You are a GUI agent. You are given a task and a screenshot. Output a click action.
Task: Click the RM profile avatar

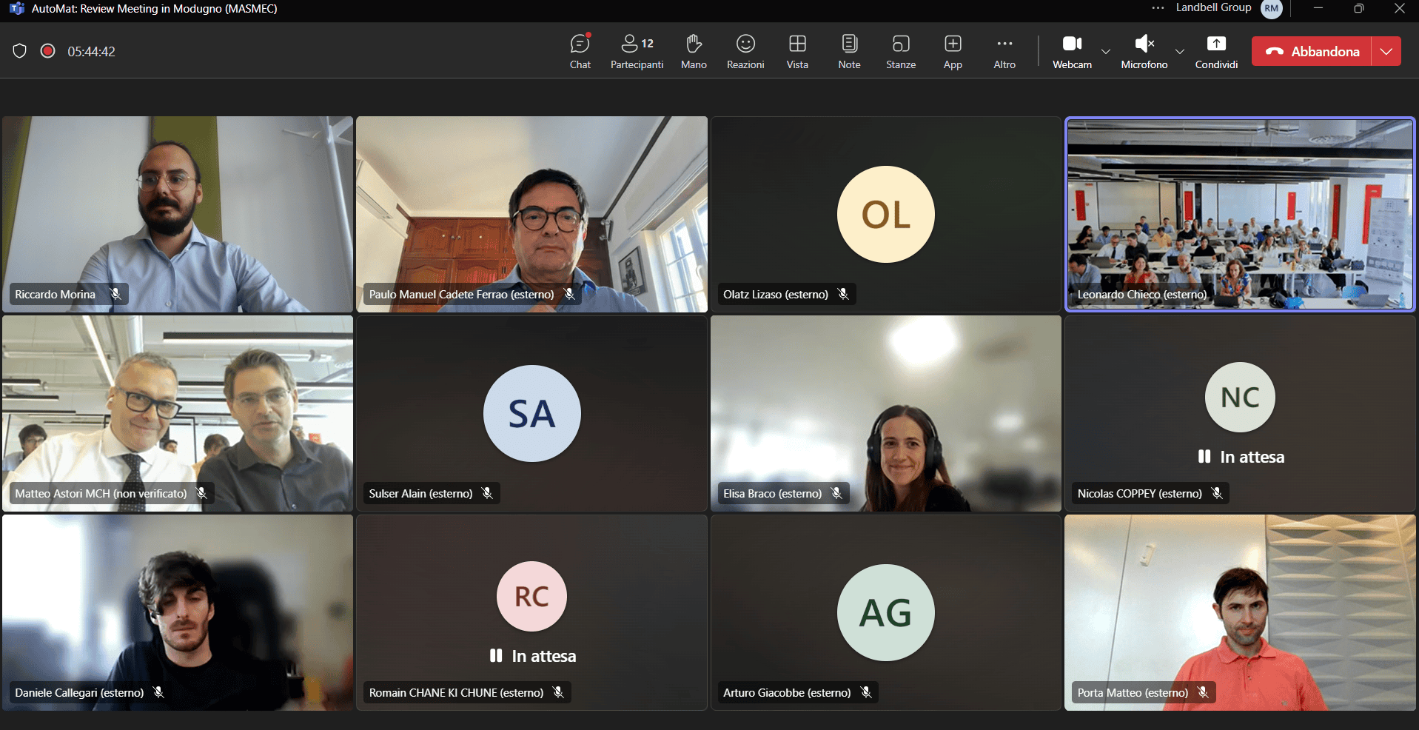pos(1272,9)
